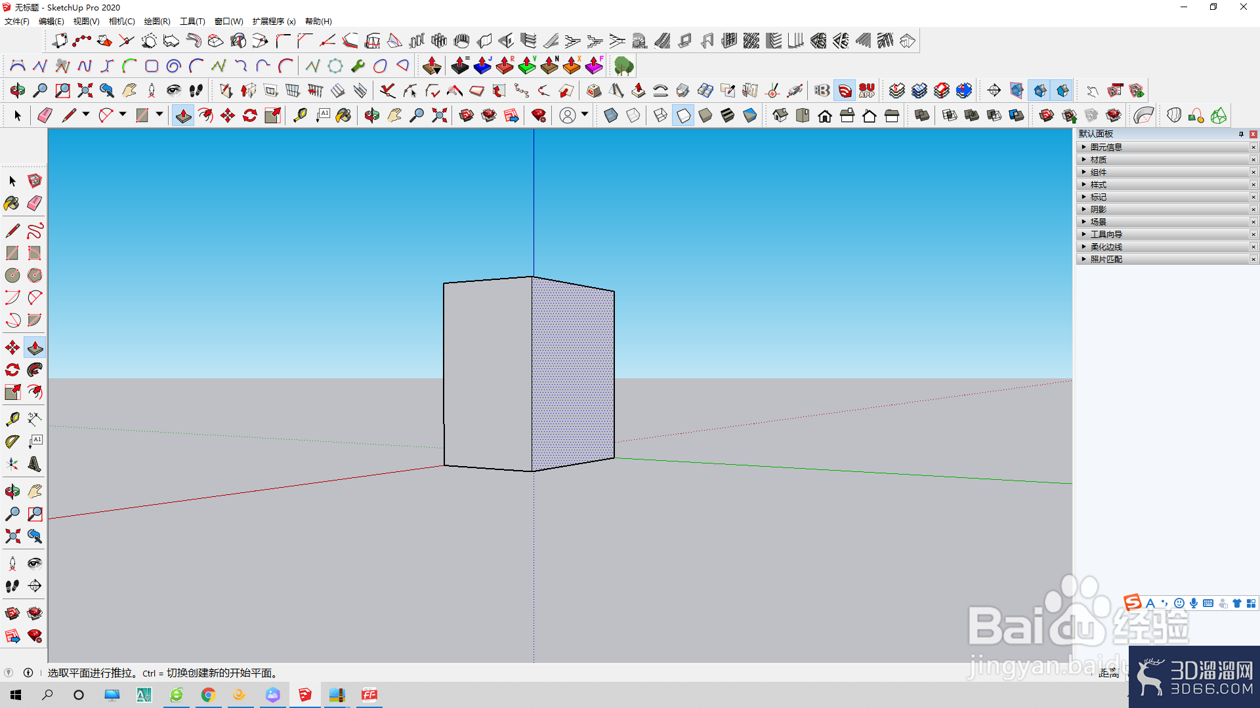This screenshot has width=1260, height=708.
Task: Select the Make Component tool
Action: 35,180
